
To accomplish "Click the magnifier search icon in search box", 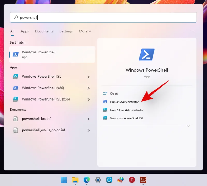I will click(16, 17).
